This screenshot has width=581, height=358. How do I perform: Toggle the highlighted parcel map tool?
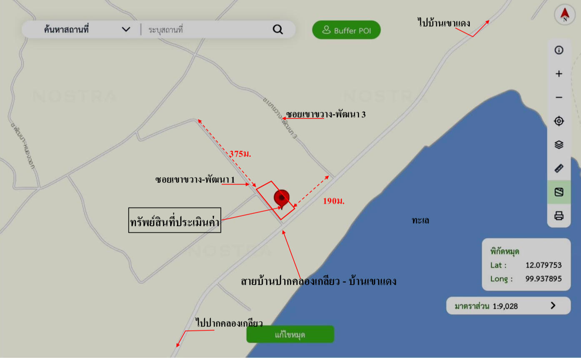[559, 192]
